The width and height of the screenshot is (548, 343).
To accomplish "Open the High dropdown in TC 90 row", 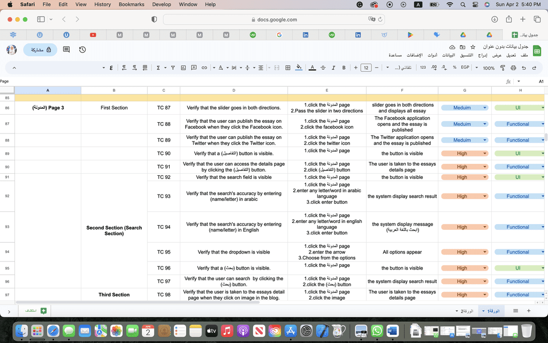I will [465, 153].
